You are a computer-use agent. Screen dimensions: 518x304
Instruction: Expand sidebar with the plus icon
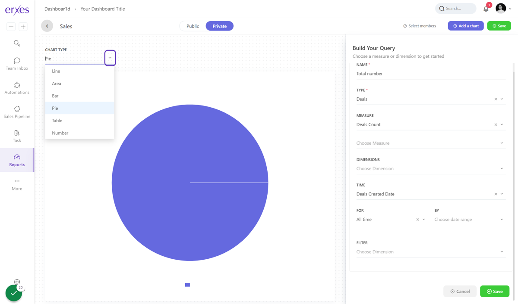[x=23, y=27]
